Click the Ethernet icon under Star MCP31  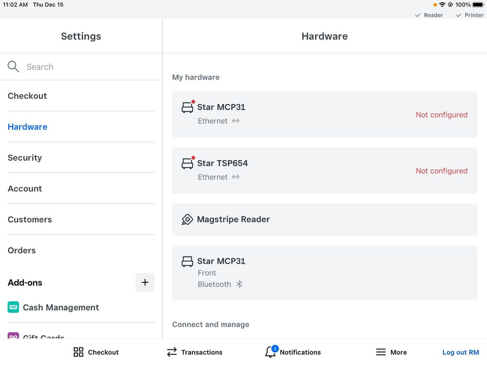(x=236, y=121)
